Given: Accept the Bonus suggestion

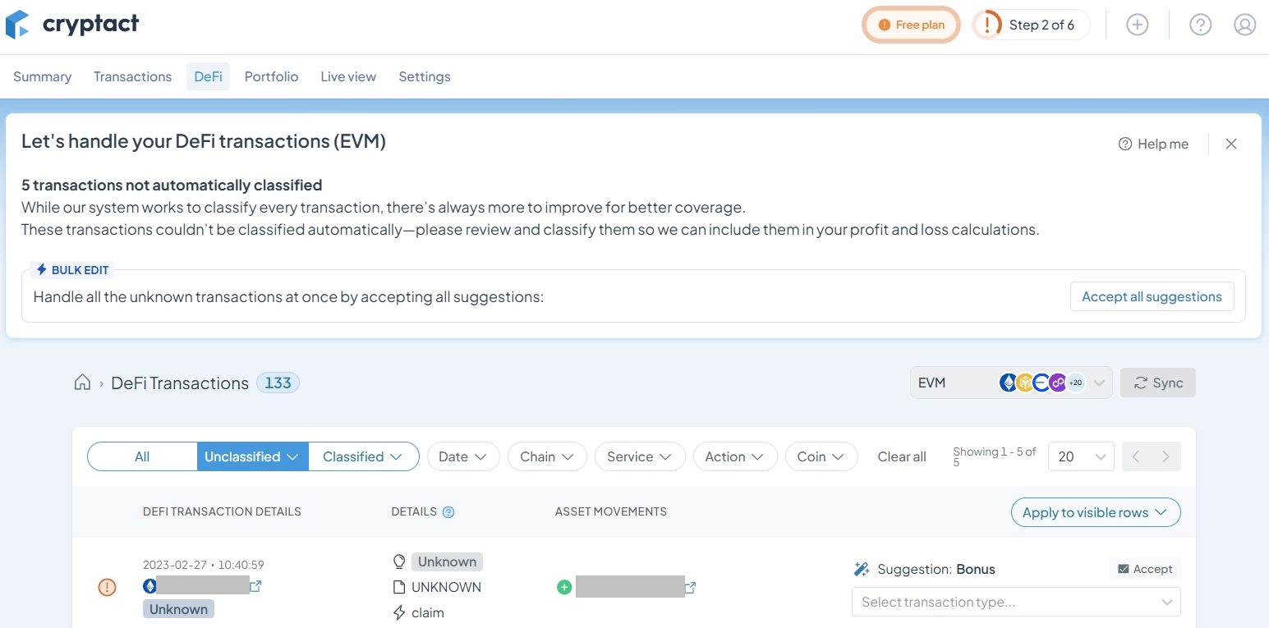Looking at the screenshot, I should [1144, 569].
